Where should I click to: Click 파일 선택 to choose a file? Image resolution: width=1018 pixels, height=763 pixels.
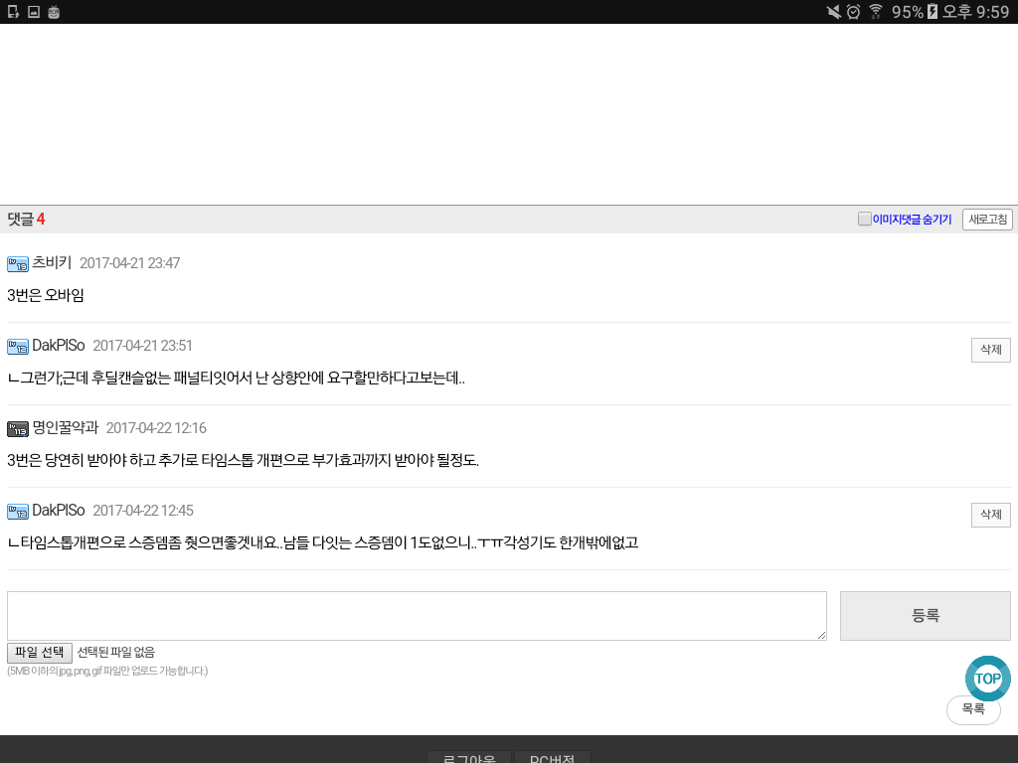tap(40, 653)
